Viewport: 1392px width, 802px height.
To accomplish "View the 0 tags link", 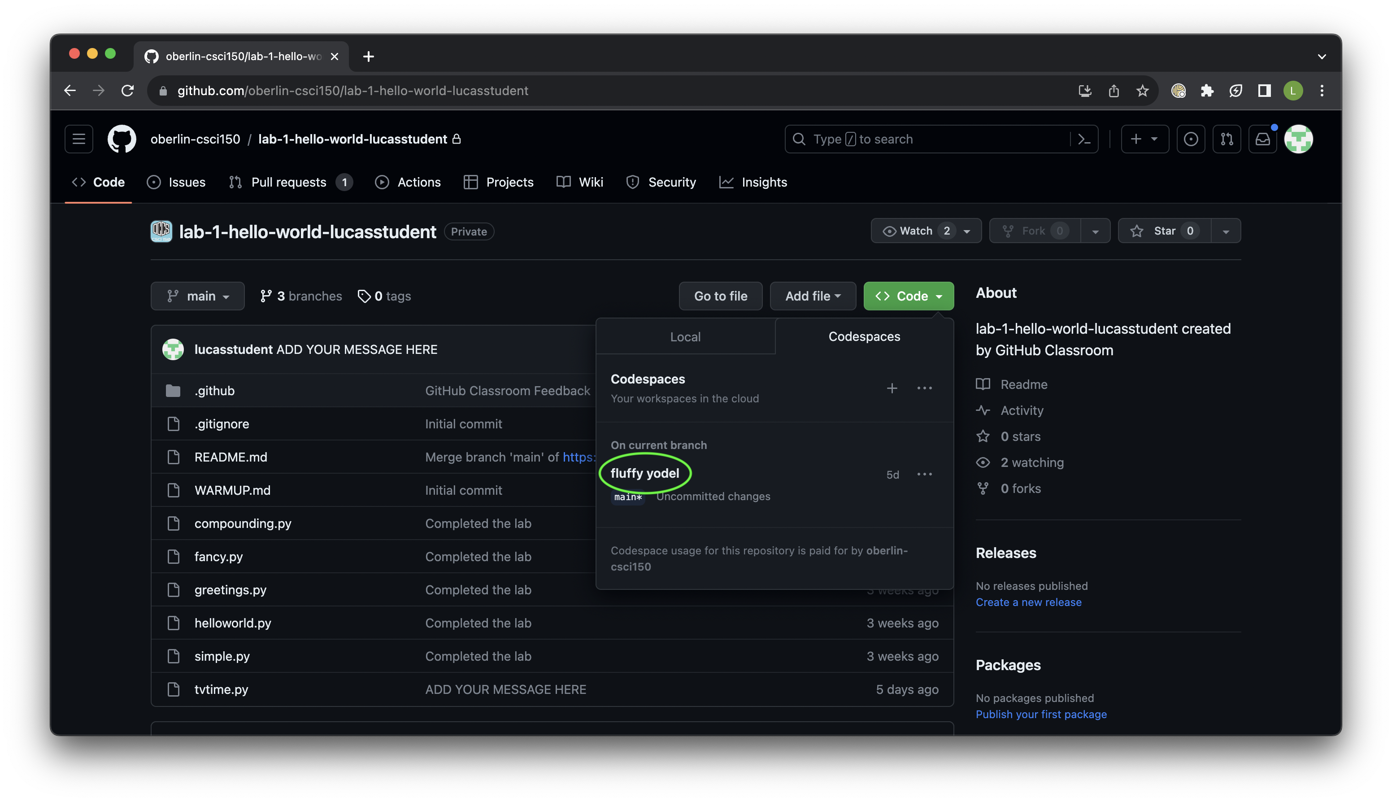I will tap(384, 296).
